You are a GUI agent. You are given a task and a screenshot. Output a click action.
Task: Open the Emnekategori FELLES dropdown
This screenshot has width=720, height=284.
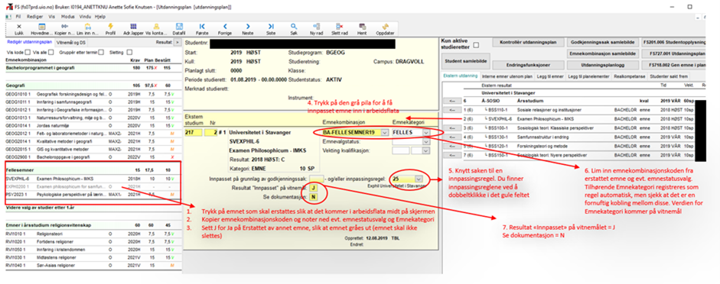427,132
